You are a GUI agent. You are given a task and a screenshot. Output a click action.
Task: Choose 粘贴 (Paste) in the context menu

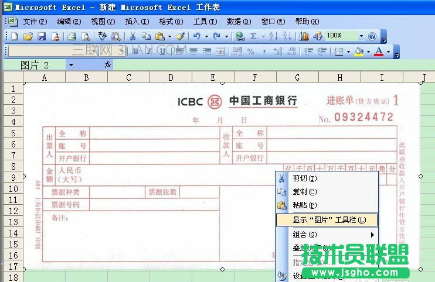(327, 205)
